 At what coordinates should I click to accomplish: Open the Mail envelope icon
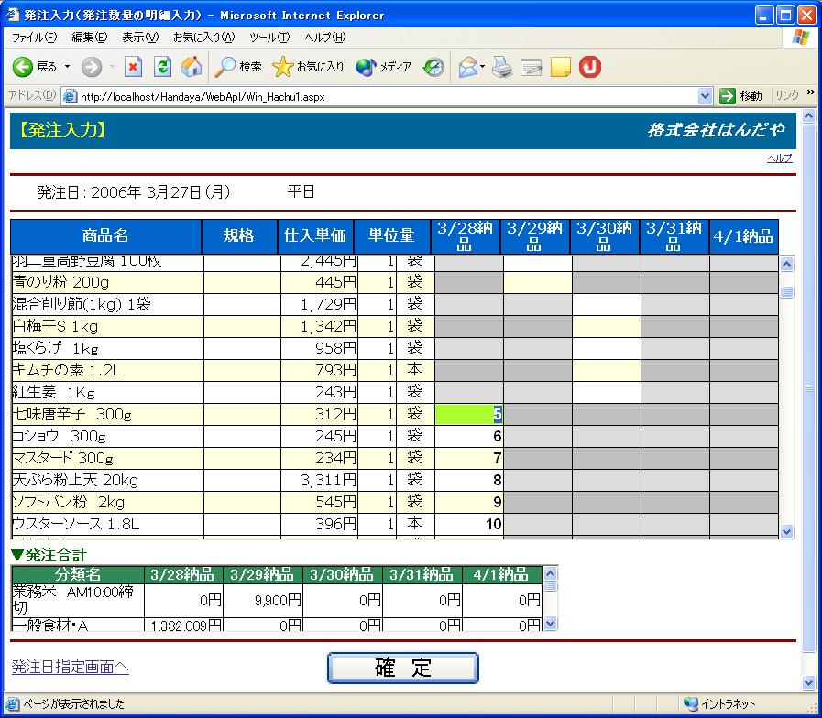tap(467, 67)
